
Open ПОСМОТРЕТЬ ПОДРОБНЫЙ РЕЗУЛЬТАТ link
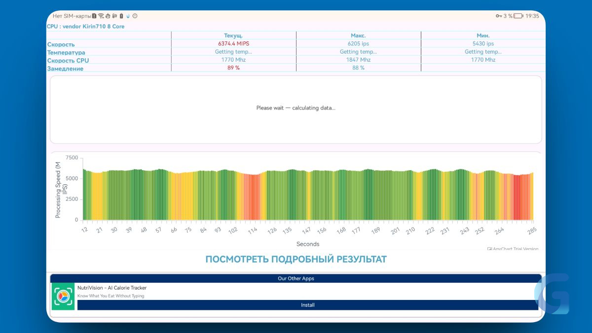296,259
